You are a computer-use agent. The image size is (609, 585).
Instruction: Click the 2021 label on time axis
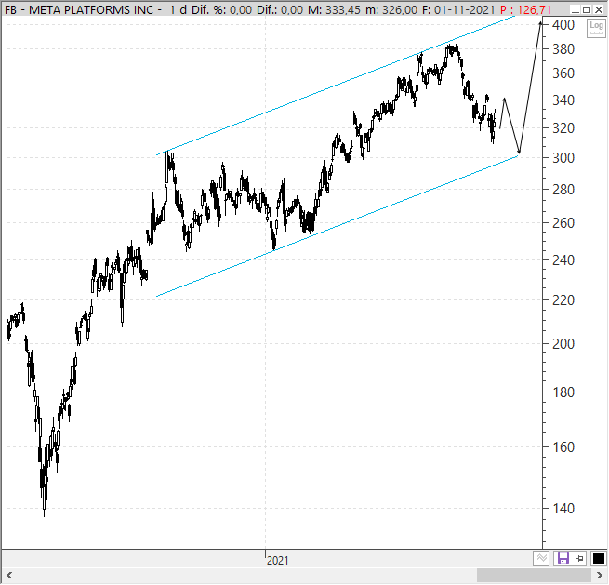(278, 561)
